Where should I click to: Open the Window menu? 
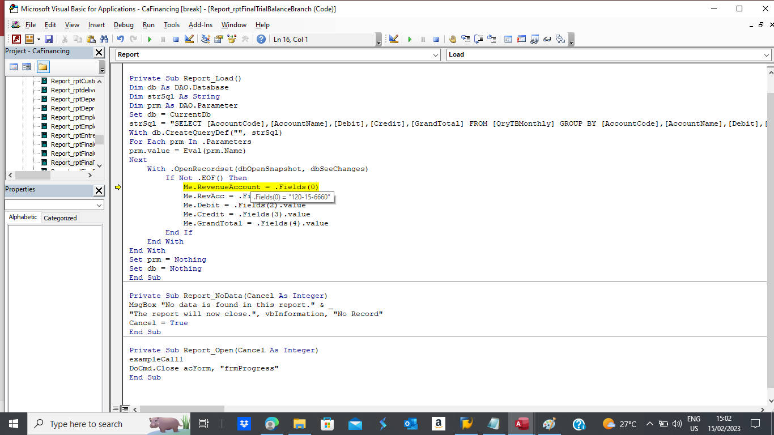(x=234, y=25)
